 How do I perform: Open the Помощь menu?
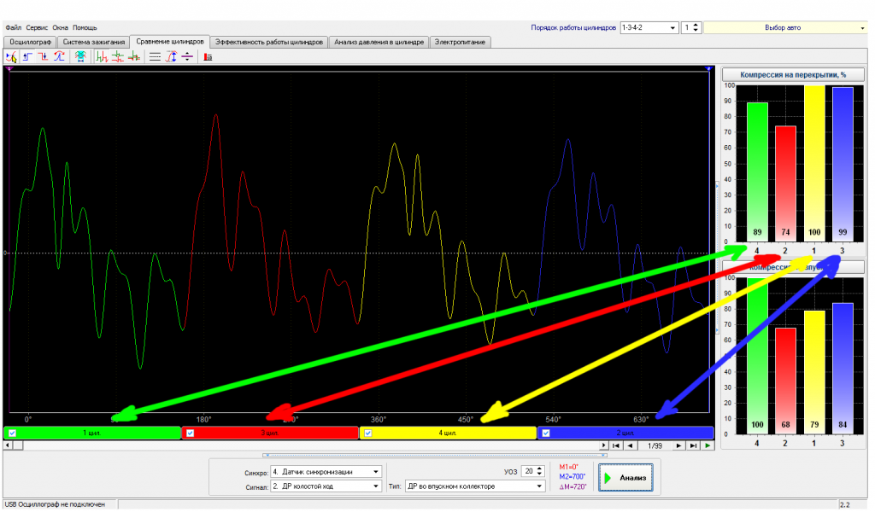click(85, 28)
